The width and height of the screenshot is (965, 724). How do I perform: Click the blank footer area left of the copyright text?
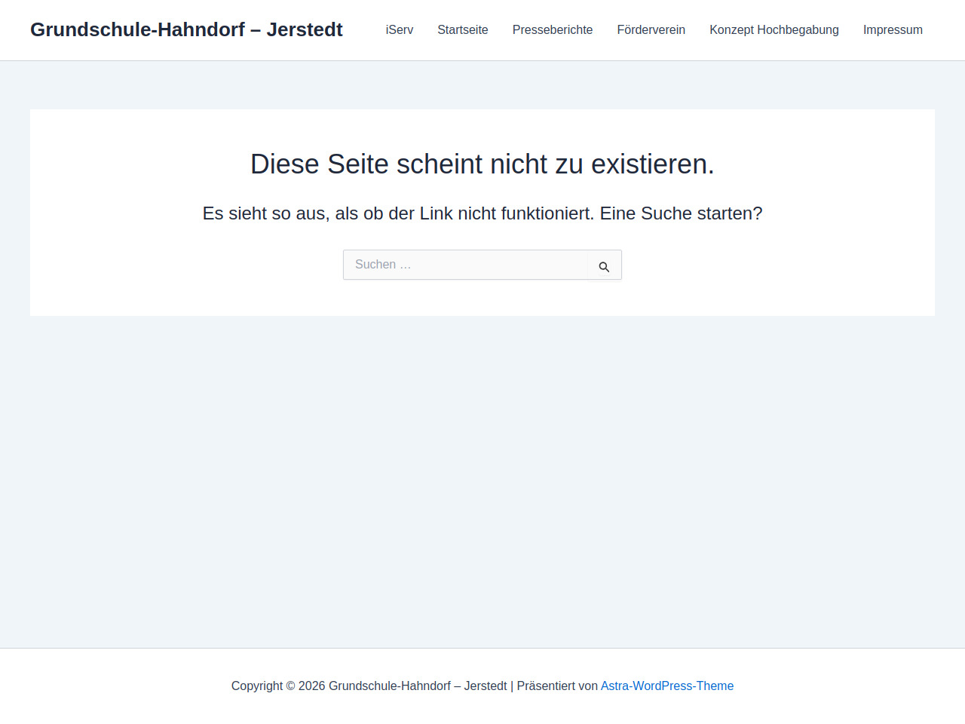(113, 686)
